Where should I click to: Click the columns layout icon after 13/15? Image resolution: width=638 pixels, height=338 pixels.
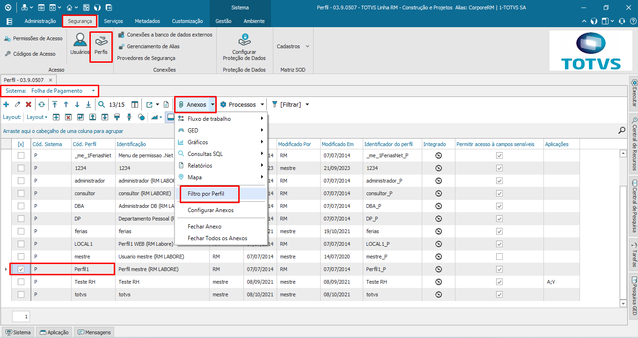pyautogui.click(x=135, y=104)
